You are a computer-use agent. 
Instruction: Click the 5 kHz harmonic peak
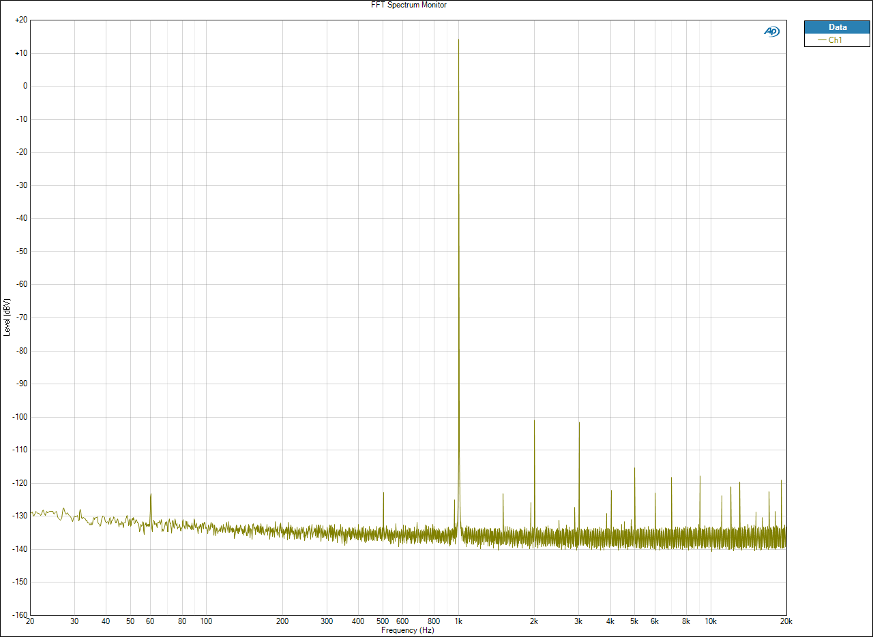(634, 468)
